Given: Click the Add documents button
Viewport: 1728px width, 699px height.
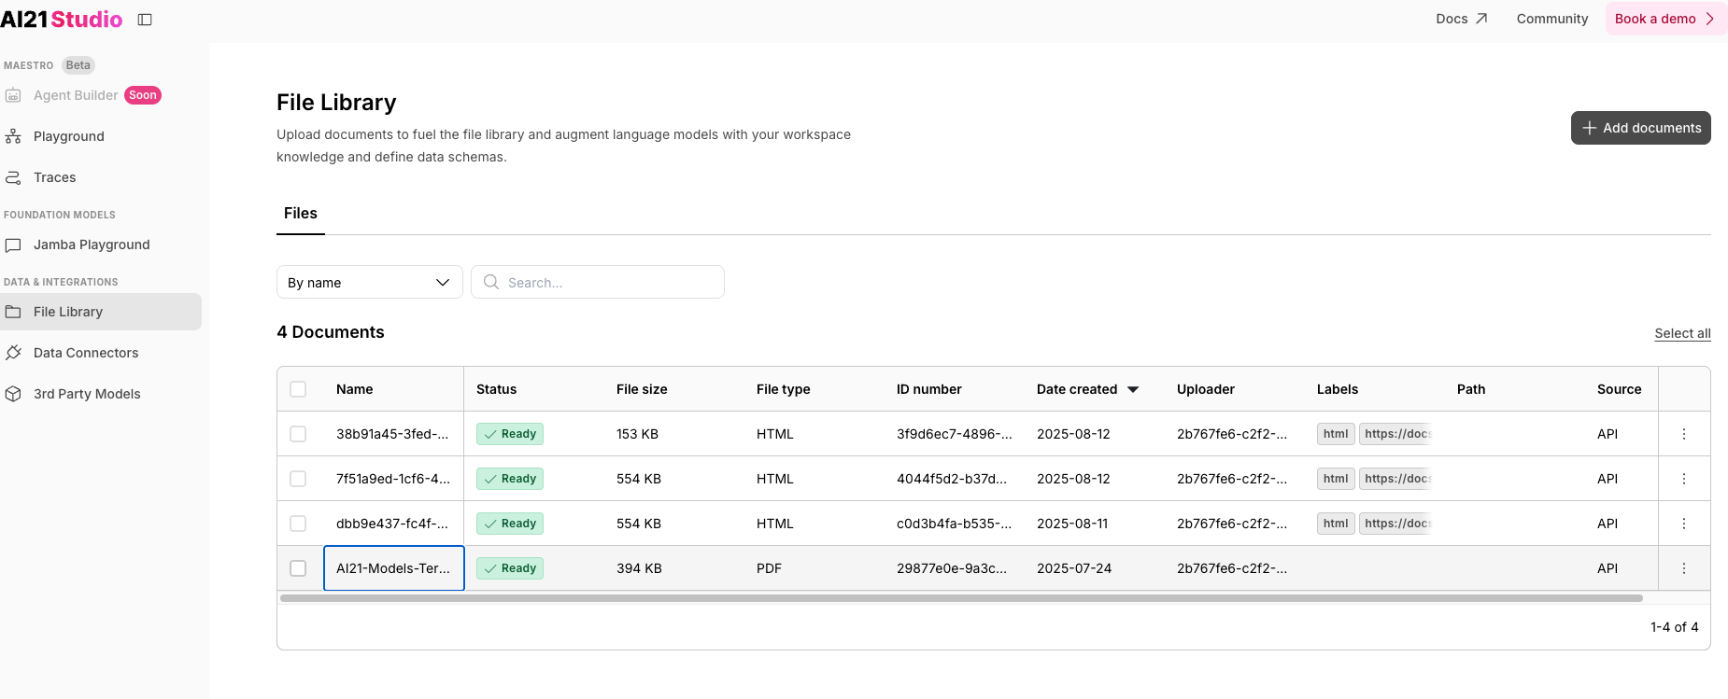Looking at the screenshot, I should click(1640, 128).
